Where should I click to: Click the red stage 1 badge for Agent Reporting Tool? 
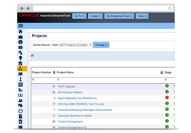167,98
